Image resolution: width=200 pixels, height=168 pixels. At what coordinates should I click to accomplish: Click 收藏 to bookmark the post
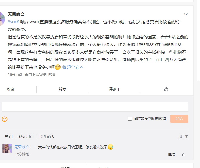pos(11,89)
